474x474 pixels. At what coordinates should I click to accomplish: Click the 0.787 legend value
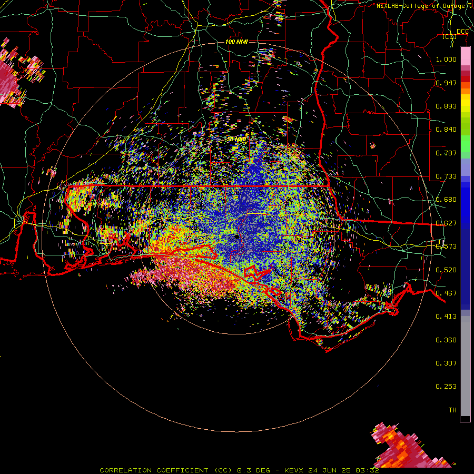[446, 153]
